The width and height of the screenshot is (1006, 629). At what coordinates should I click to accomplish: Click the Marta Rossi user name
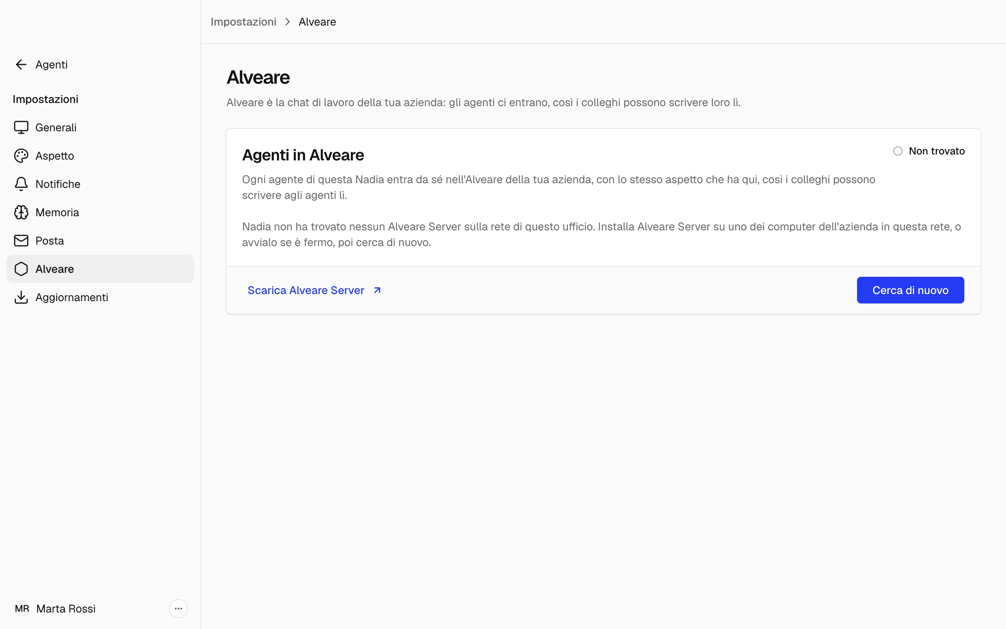(66, 609)
